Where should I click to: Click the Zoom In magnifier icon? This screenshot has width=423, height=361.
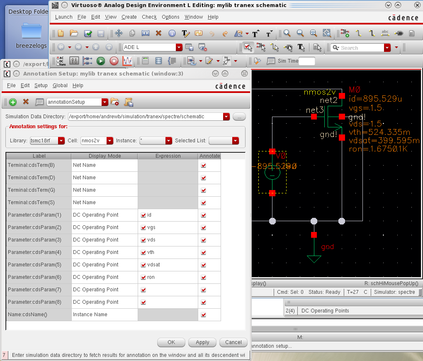tap(287, 34)
